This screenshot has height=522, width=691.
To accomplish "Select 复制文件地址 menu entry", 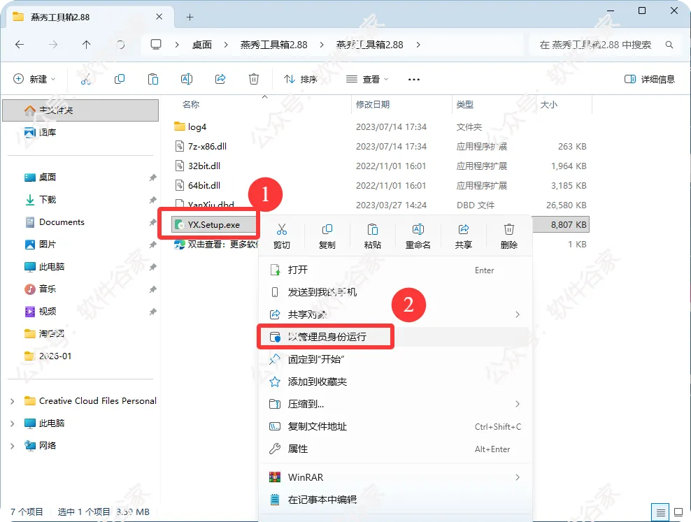I will [395, 426].
